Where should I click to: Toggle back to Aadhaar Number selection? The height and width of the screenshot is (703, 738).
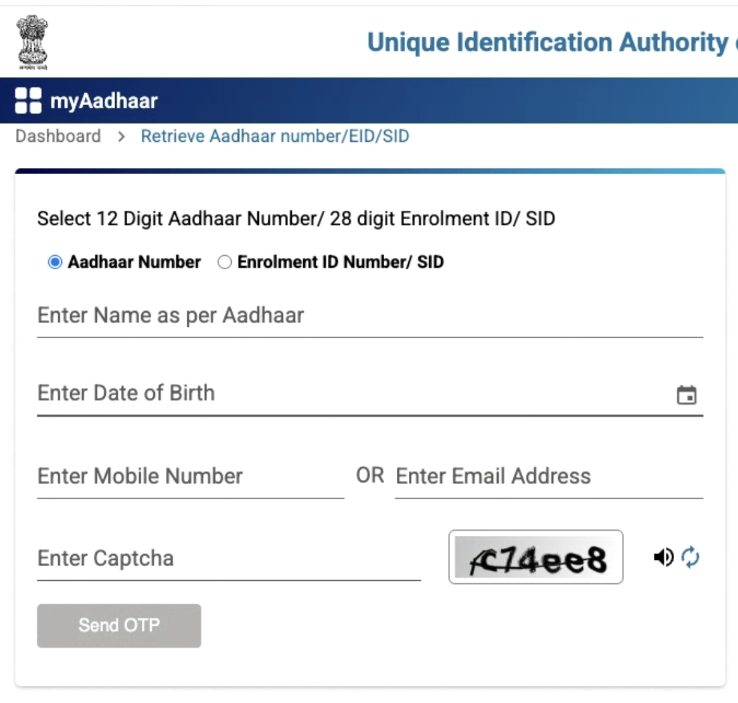pyautogui.click(x=54, y=261)
